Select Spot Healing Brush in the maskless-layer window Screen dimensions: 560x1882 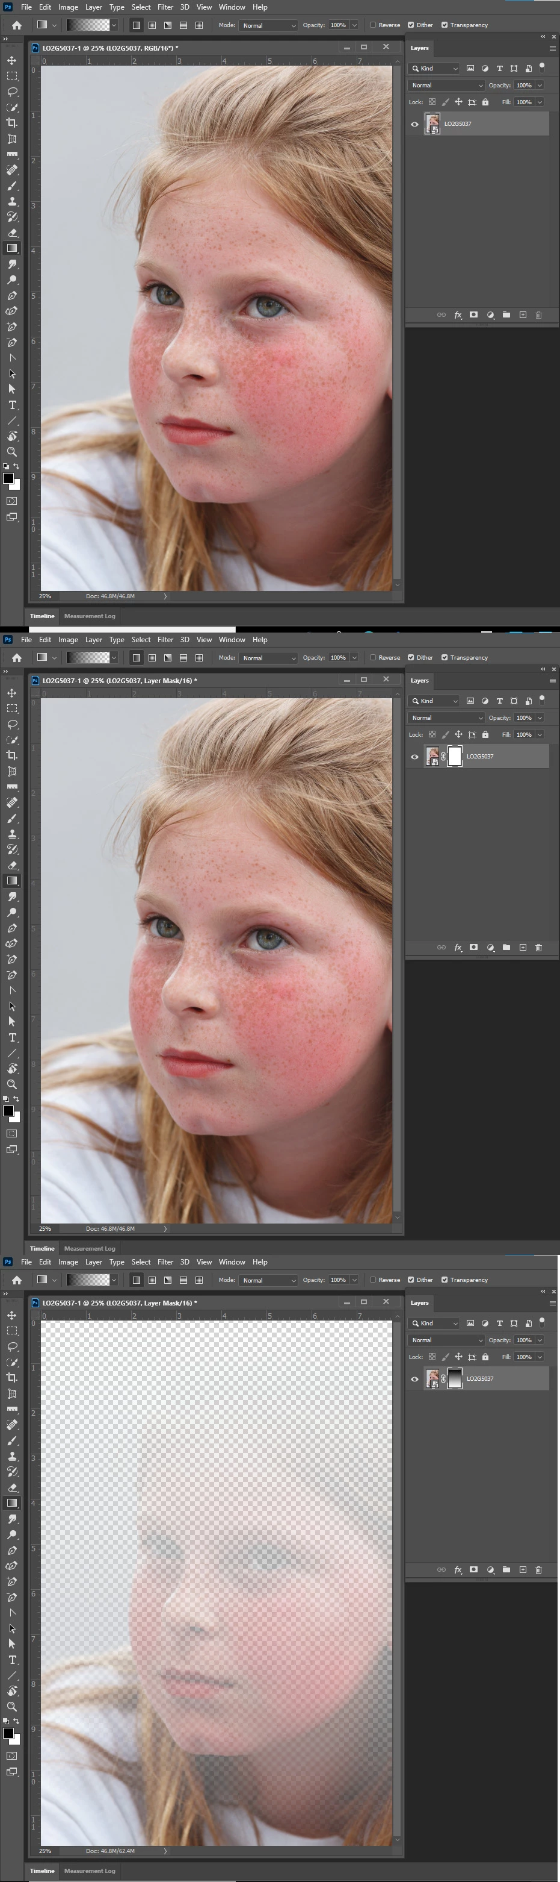(11, 169)
